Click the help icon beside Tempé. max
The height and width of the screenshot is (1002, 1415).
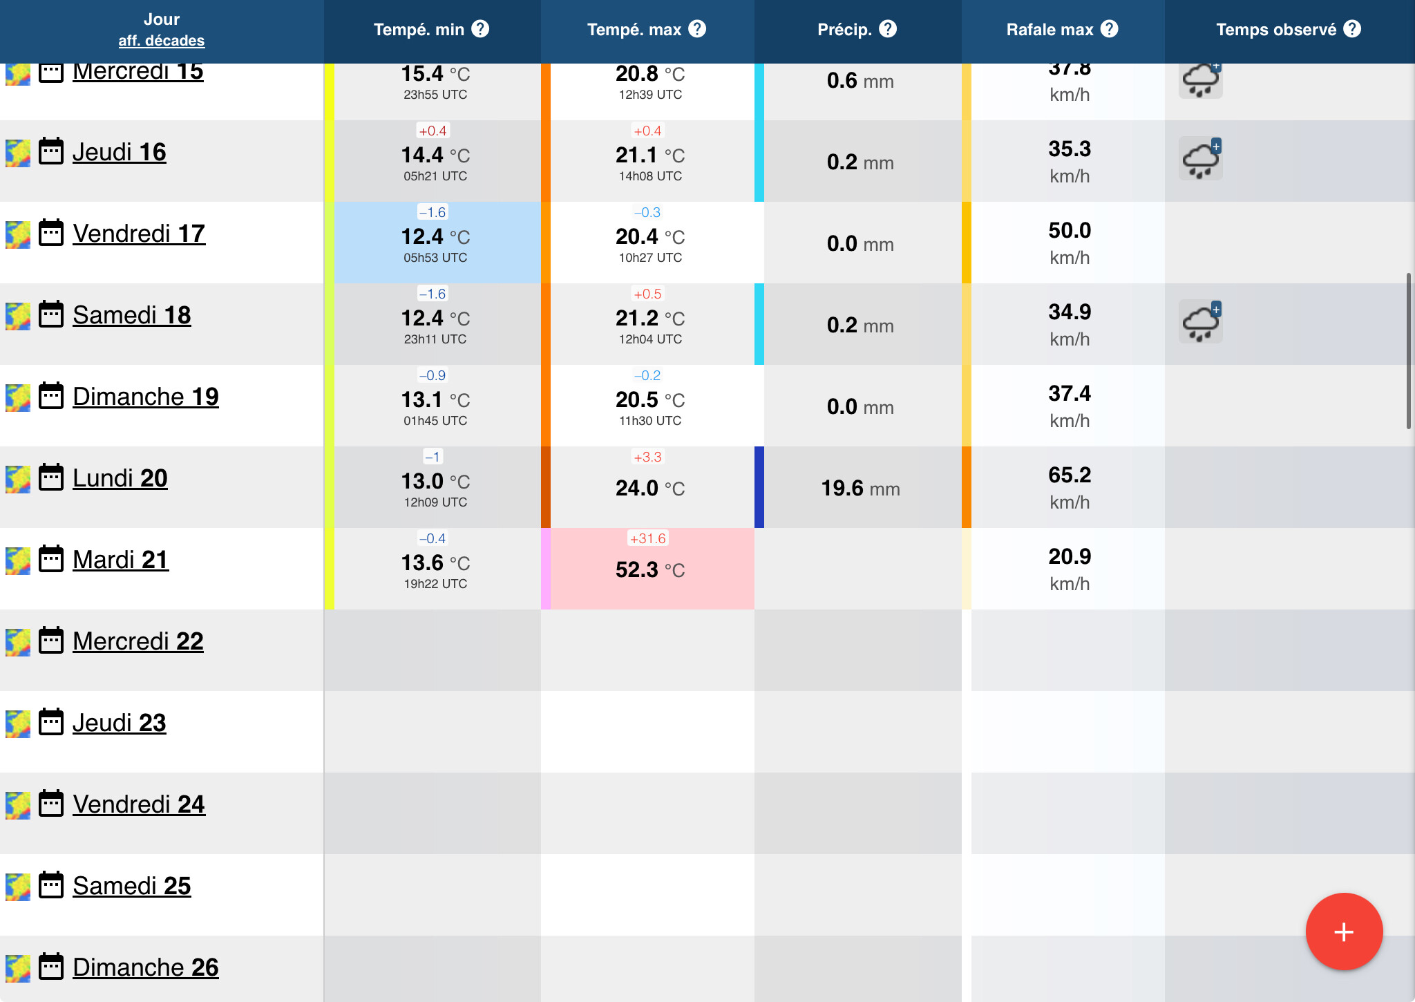(x=697, y=29)
